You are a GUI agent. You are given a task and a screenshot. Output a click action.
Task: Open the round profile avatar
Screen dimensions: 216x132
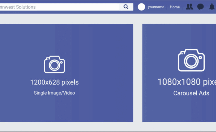pyautogui.click(x=141, y=7)
